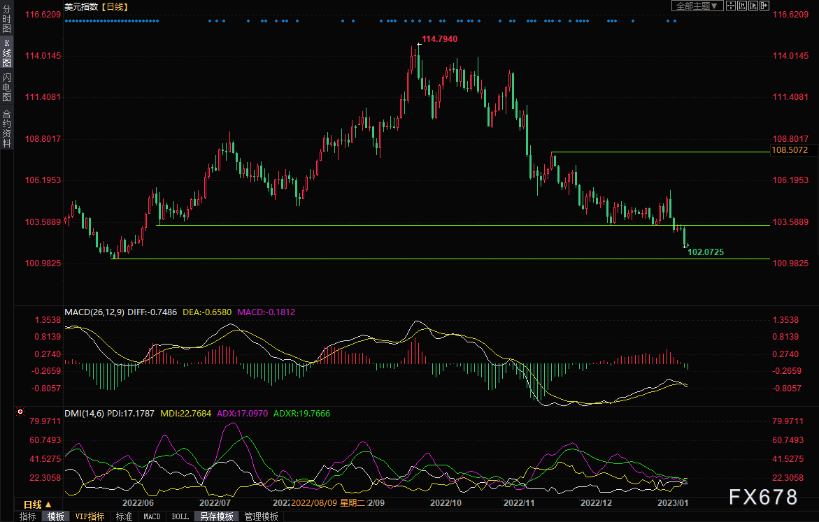819x522 pixels.
Task: Click the 【日线】 label in chart title
Action: 113,6
